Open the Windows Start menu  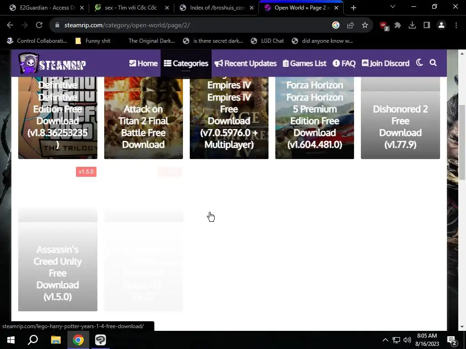click(x=11, y=340)
